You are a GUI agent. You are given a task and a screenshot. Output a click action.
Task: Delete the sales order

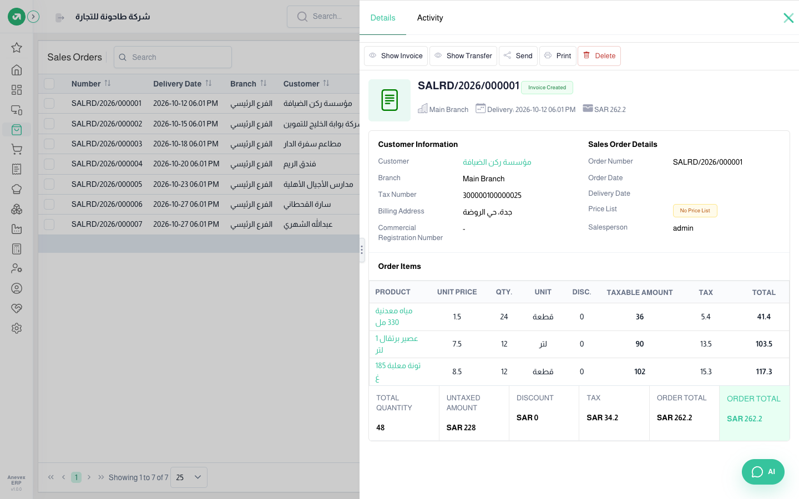tap(599, 56)
